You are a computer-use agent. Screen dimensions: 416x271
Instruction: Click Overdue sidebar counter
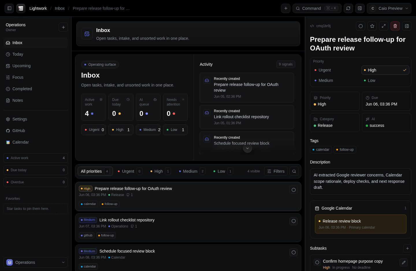click(36, 182)
